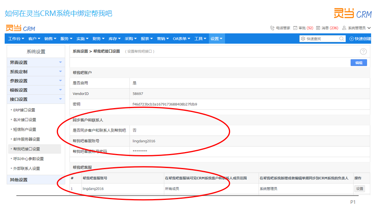This screenshot has height=210, width=375.
Task: Click the 是否启用 value 是
Action: coord(134,83)
